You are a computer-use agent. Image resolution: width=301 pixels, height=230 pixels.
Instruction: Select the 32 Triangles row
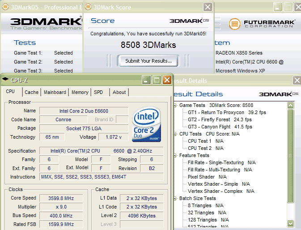coord(207,213)
